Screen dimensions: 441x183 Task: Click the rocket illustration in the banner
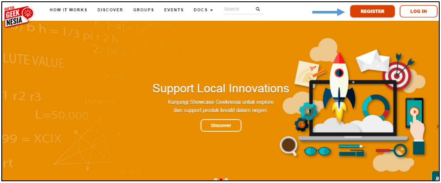(x=339, y=88)
